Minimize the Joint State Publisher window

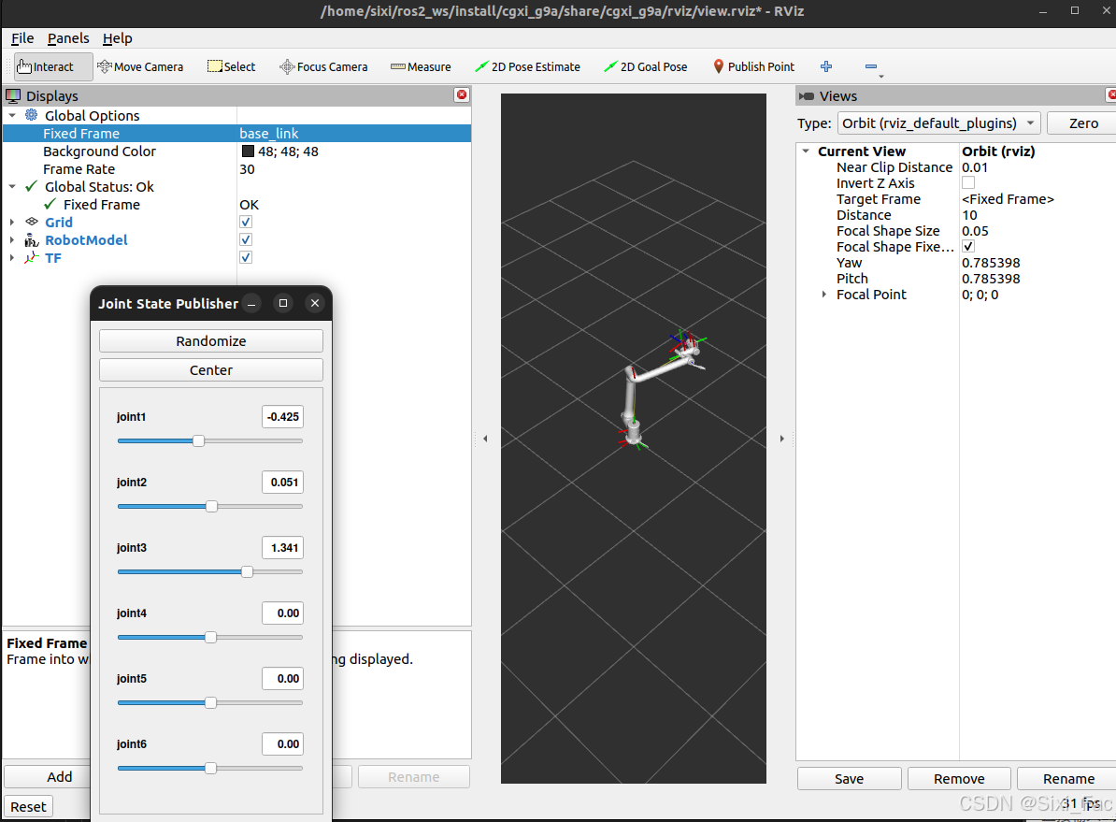click(x=251, y=303)
